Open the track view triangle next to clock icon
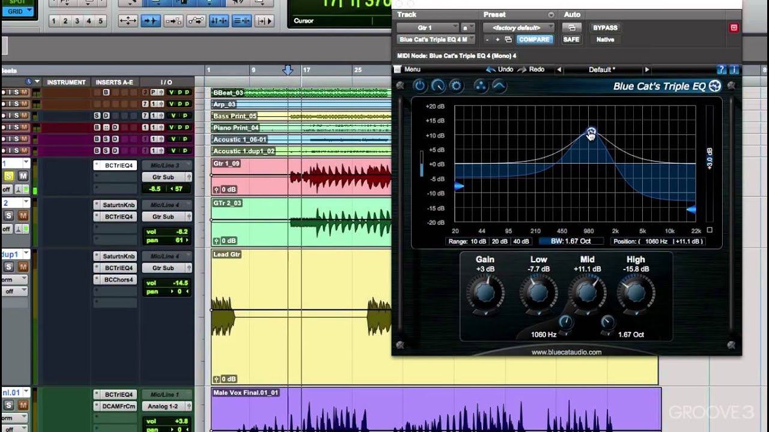Viewport: 769px width, 432px height. tap(37, 82)
